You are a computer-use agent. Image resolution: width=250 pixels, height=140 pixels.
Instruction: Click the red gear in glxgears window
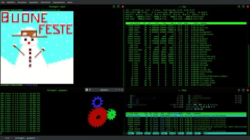point(98,117)
